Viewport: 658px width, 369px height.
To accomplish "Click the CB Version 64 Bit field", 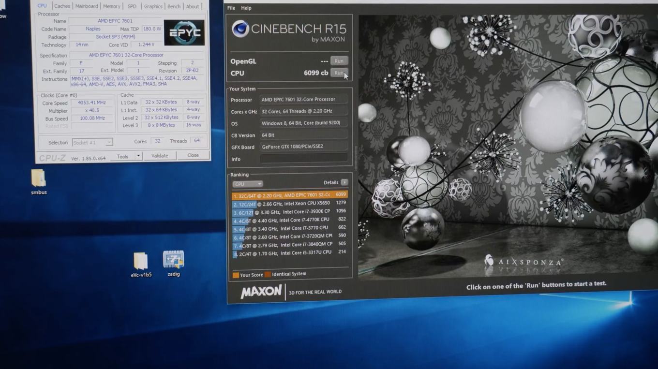I will point(304,135).
